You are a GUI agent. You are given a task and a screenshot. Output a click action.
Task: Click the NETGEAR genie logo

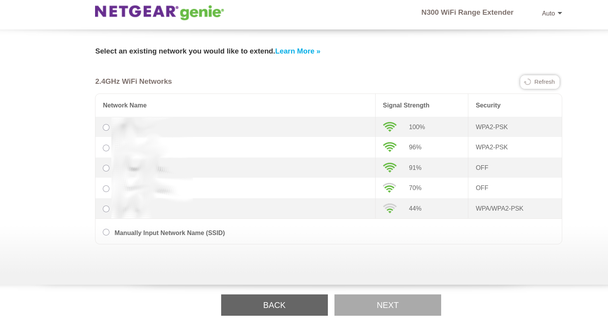(159, 12)
